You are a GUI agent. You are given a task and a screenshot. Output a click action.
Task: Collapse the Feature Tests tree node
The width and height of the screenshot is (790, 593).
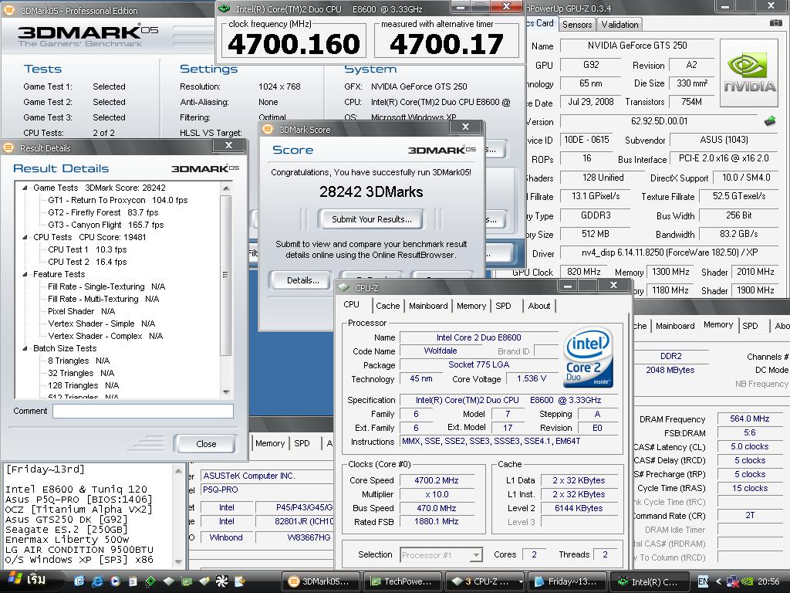[25, 274]
